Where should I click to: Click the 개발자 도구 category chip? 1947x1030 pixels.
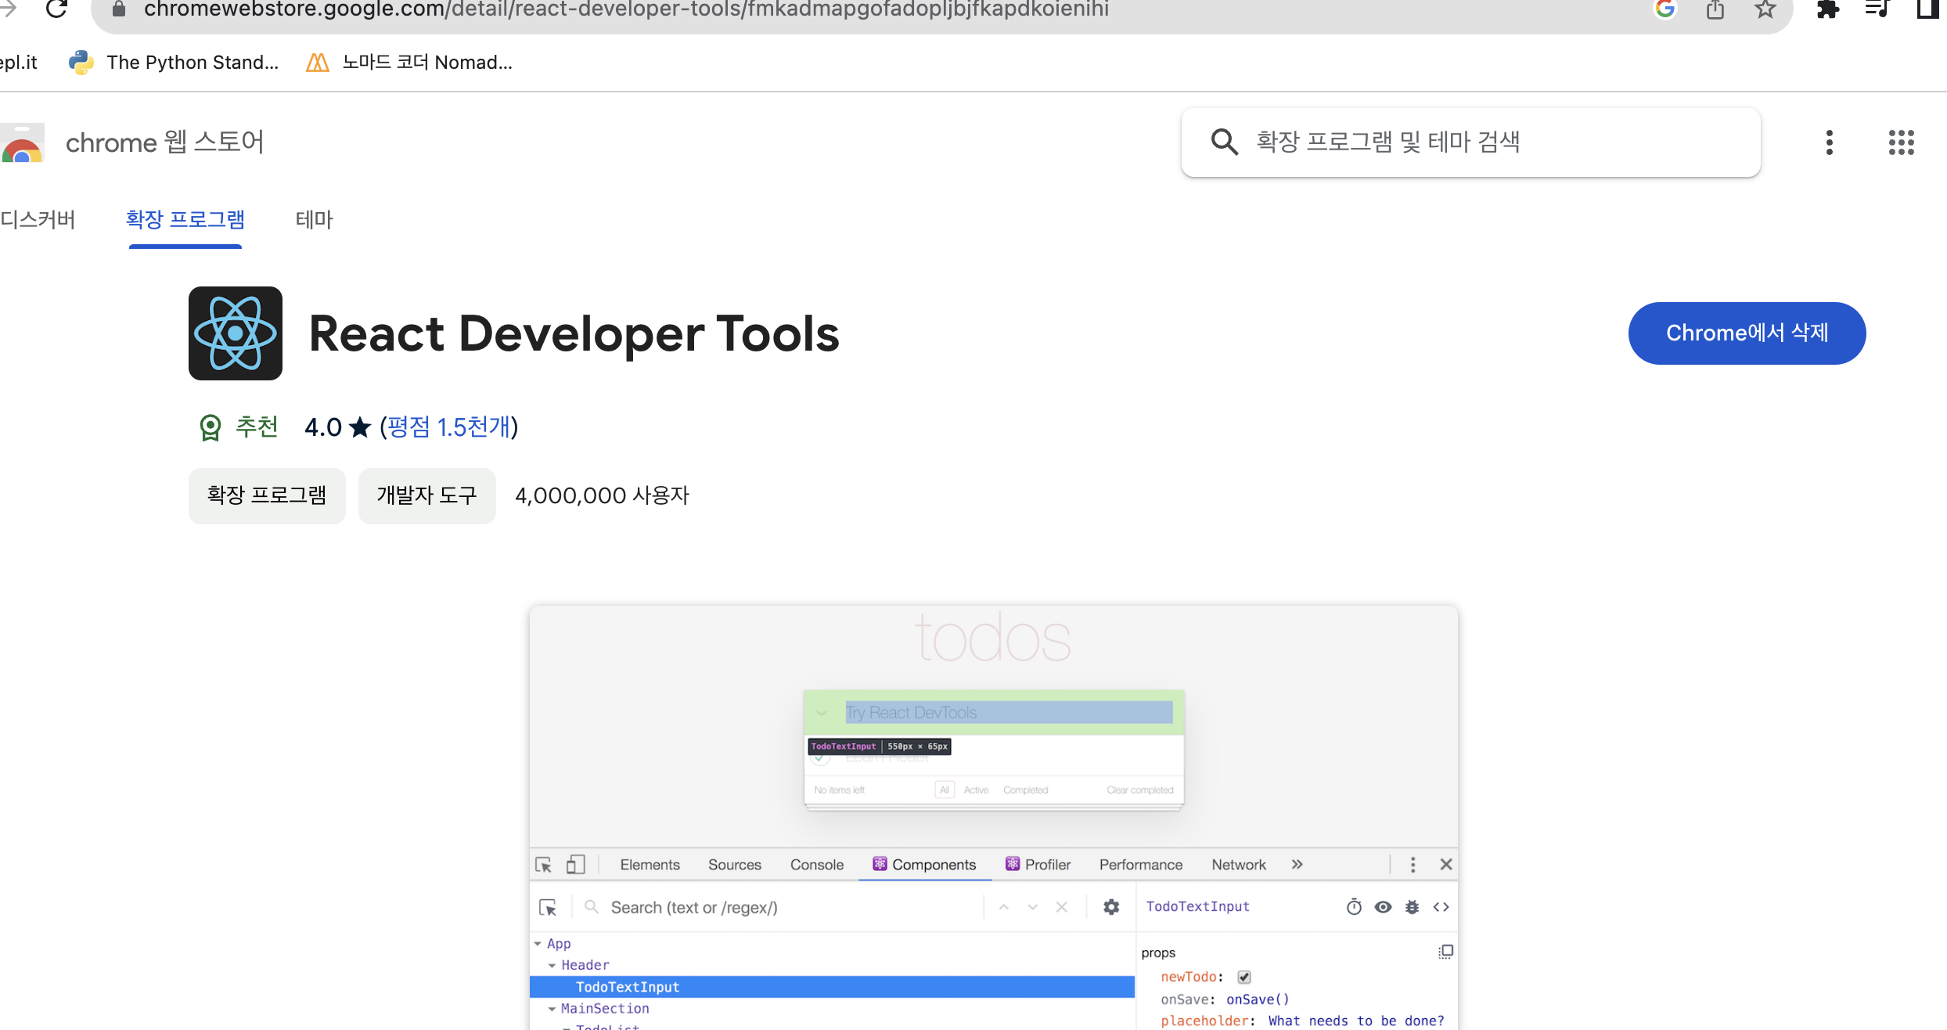[x=426, y=495]
